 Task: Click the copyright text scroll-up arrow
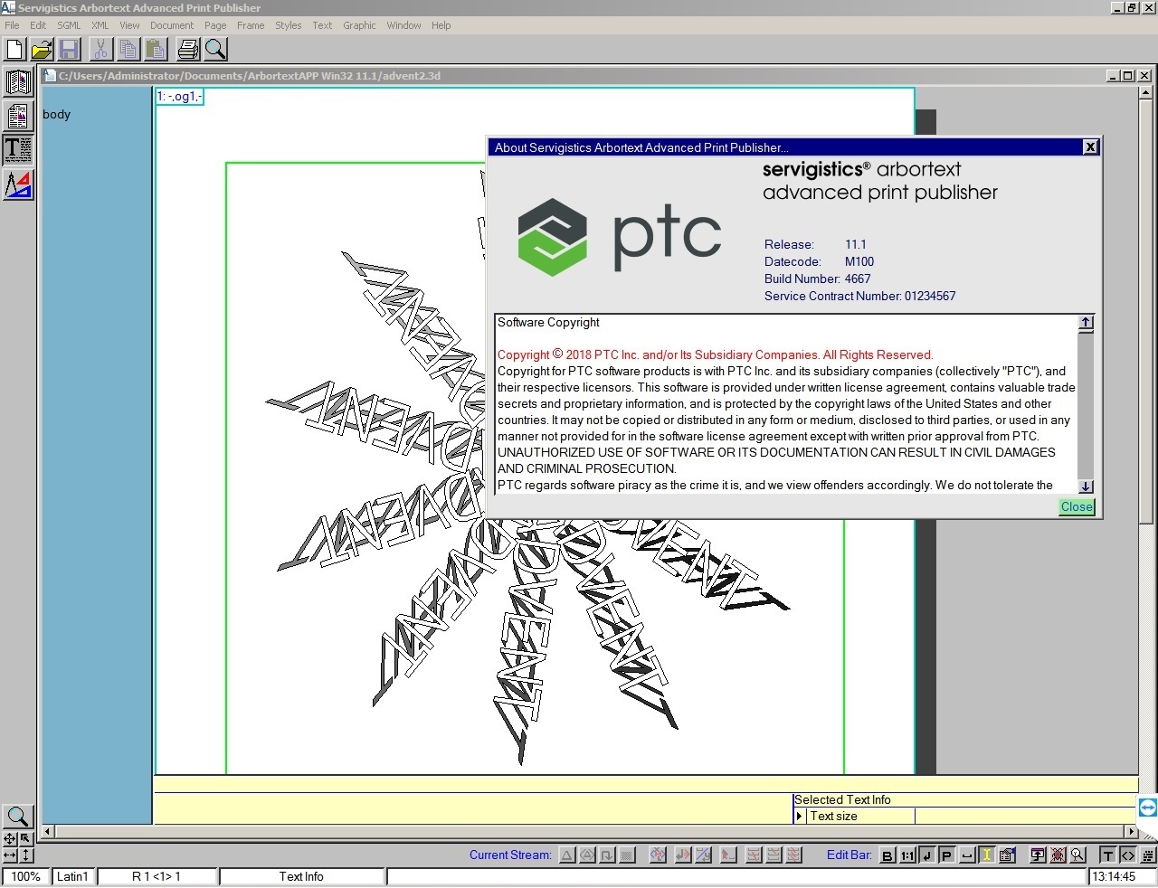coord(1086,323)
